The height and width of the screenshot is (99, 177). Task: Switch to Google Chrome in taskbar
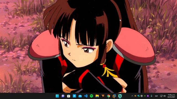(x=108, y=96)
